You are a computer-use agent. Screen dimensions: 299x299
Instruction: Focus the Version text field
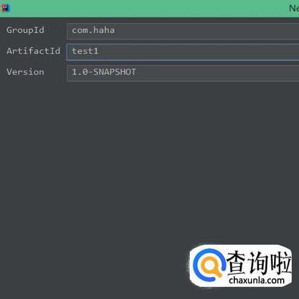point(183,73)
